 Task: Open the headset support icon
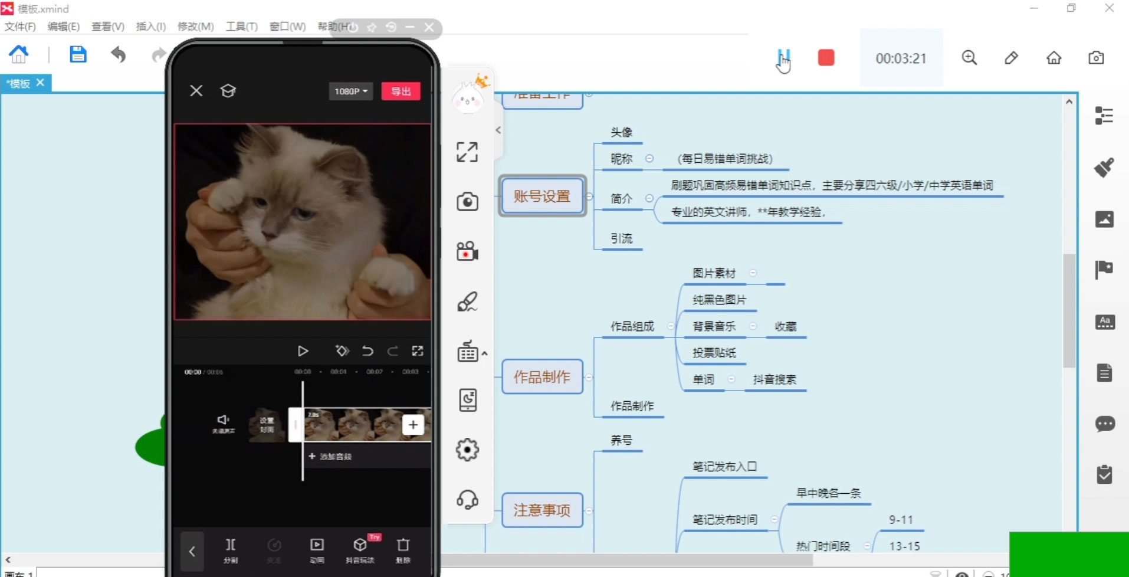[x=467, y=500]
